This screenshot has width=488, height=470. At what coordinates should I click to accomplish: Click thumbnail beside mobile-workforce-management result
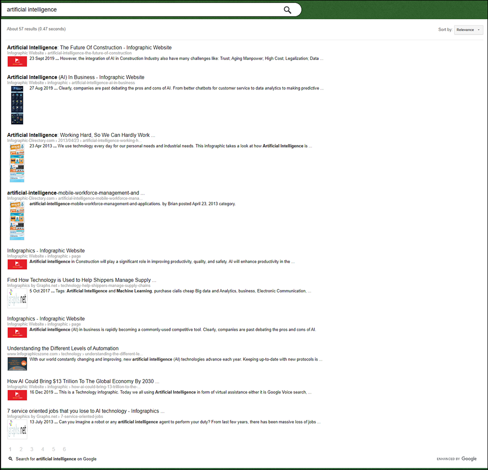coord(17,221)
